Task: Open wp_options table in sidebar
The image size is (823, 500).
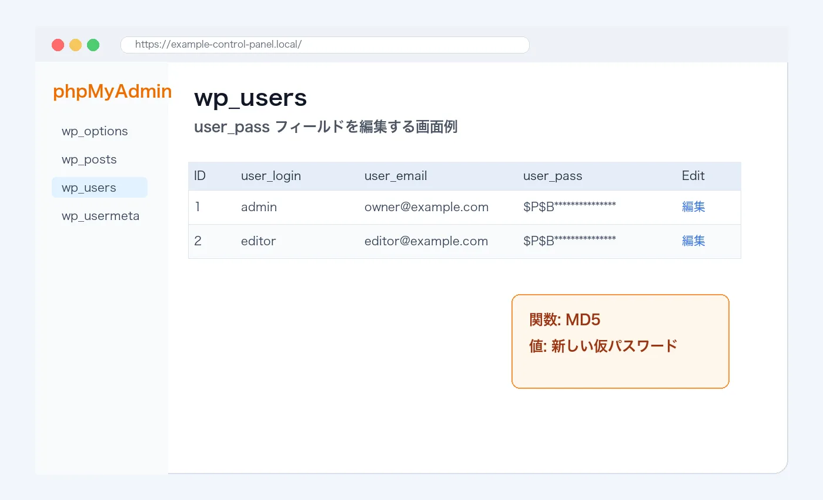Action: 95,131
